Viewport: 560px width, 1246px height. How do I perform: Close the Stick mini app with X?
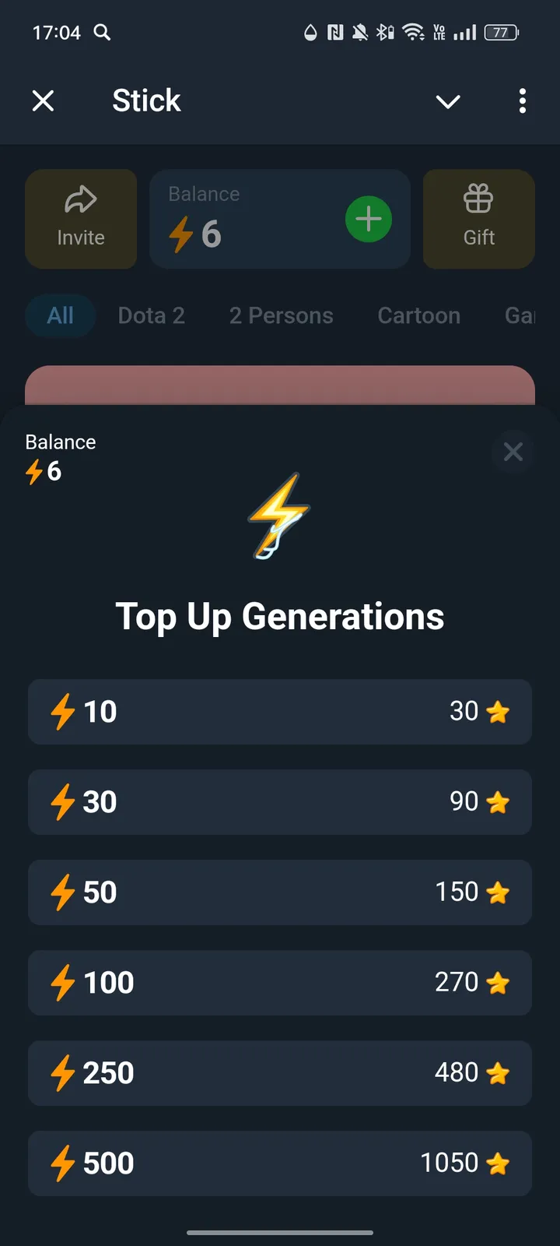[44, 100]
